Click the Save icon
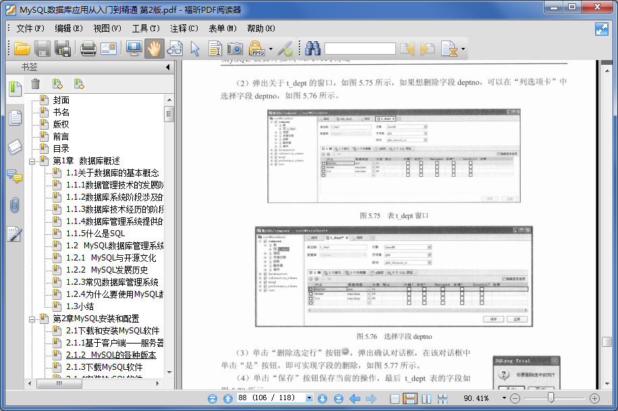This screenshot has width=618, height=411. 43,49
